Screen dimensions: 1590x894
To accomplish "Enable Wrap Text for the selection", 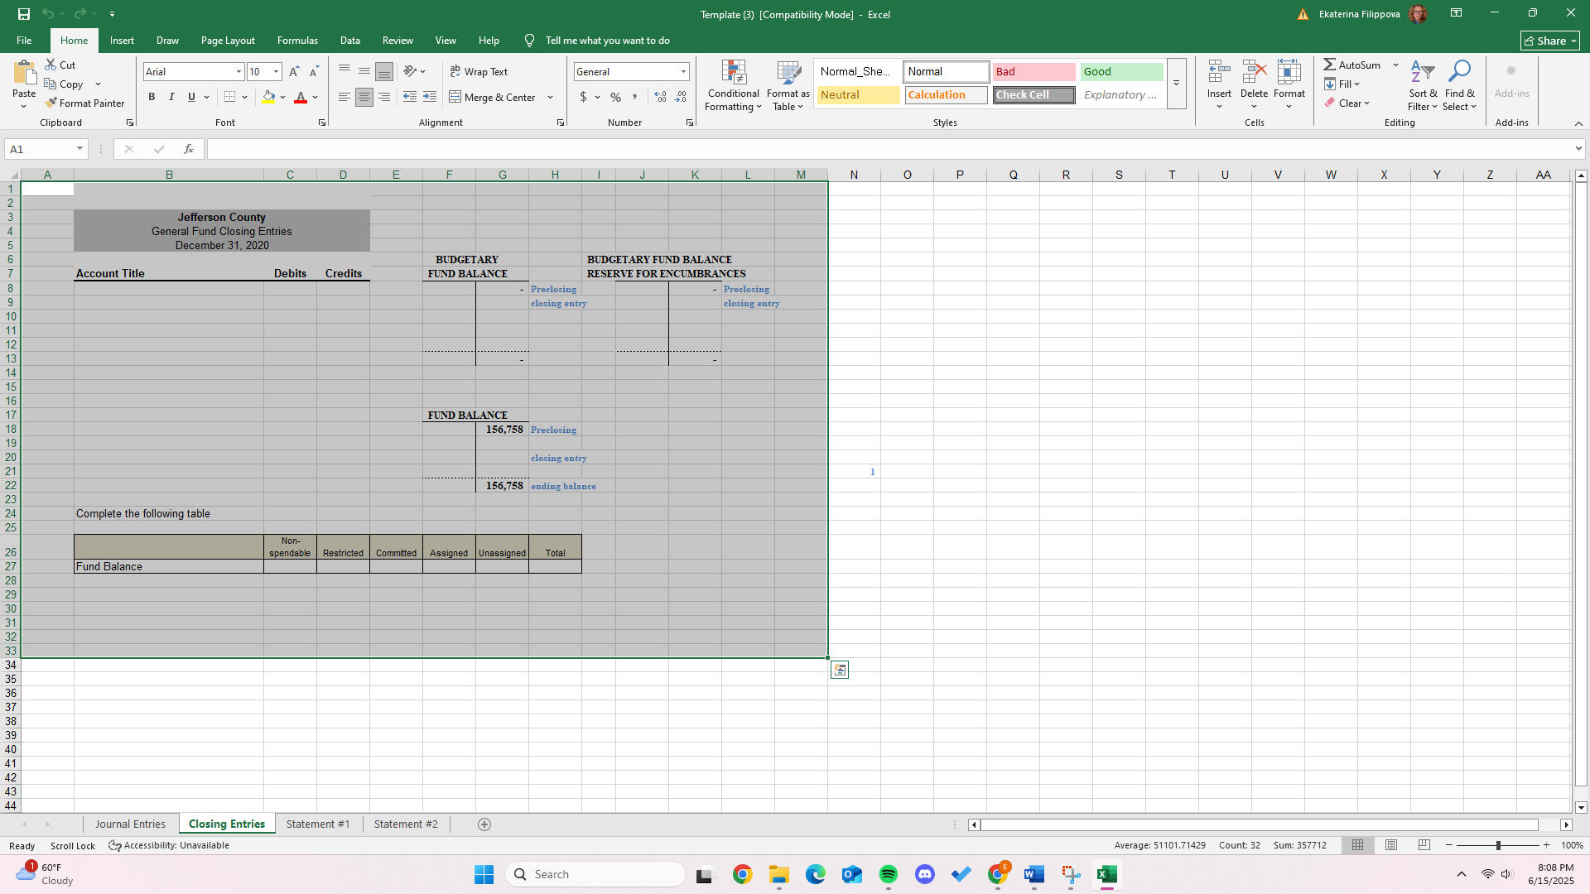I will pyautogui.click(x=479, y=71).
